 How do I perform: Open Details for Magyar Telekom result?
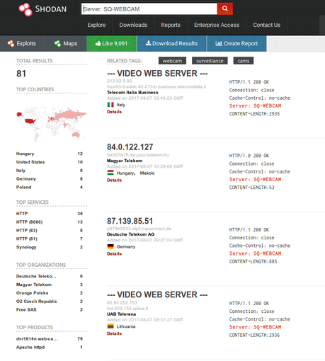pos(114,180)
